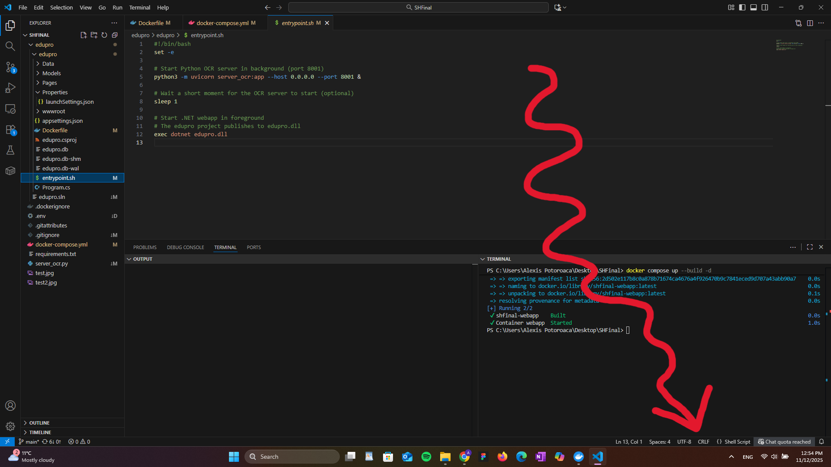Open the Search view in activity bar
This screenshot has width=831, height=467.
pyautogui.click(x=10, y=46)
